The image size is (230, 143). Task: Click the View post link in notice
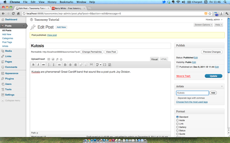52,35
